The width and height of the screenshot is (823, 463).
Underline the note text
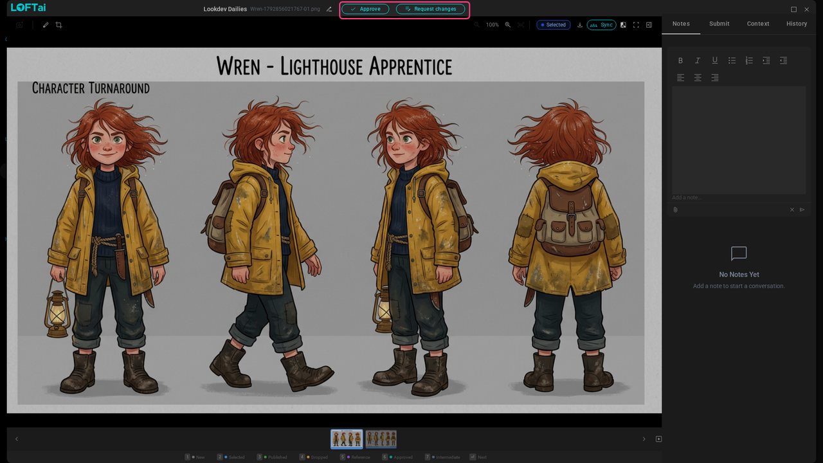[x=714, y=60]
